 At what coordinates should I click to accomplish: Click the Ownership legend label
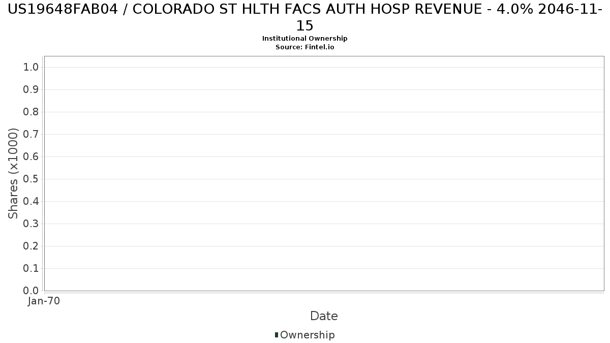click(307, 335)
